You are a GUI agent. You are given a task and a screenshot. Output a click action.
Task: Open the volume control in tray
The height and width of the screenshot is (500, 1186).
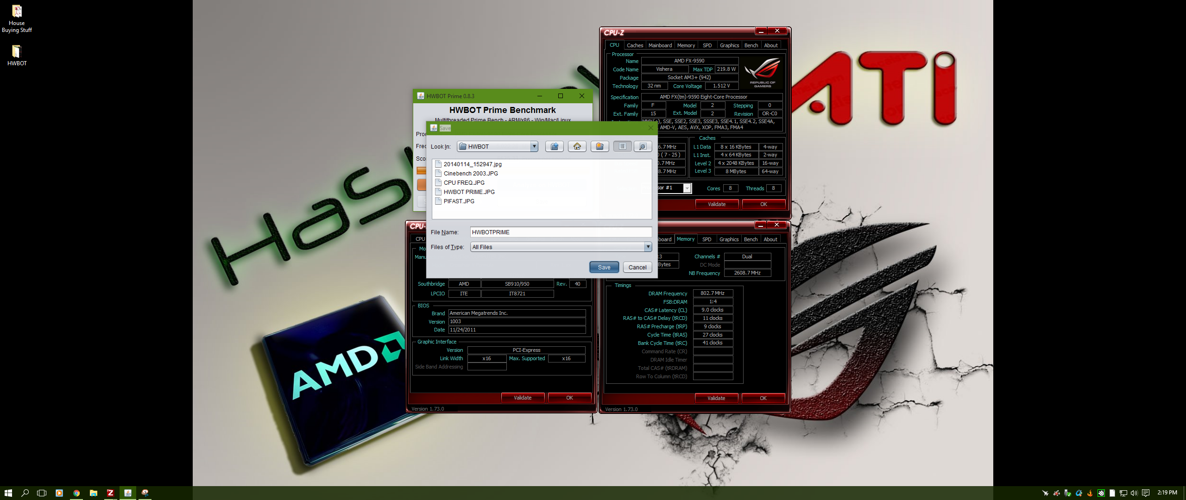[1134, 493]
